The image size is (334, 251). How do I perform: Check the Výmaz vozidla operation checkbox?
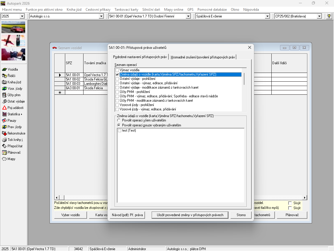click(x=117, y=70)
